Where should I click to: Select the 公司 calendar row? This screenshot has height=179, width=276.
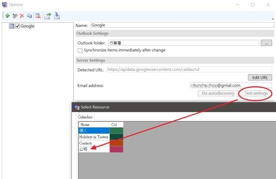click(x=94, y=149)
